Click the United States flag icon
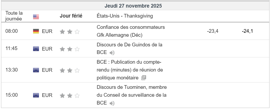The image size is (270, 109). [x=36, y=17]
